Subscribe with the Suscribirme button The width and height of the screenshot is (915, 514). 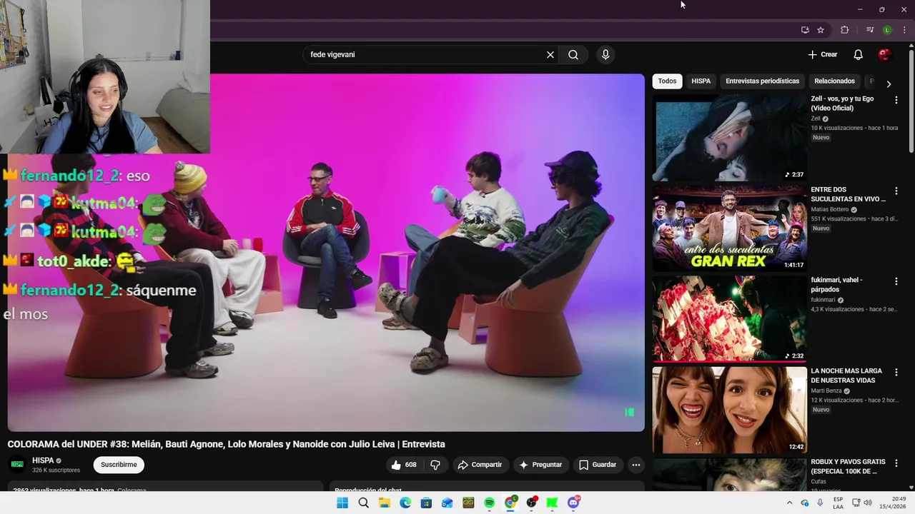(x=119, y=465)
